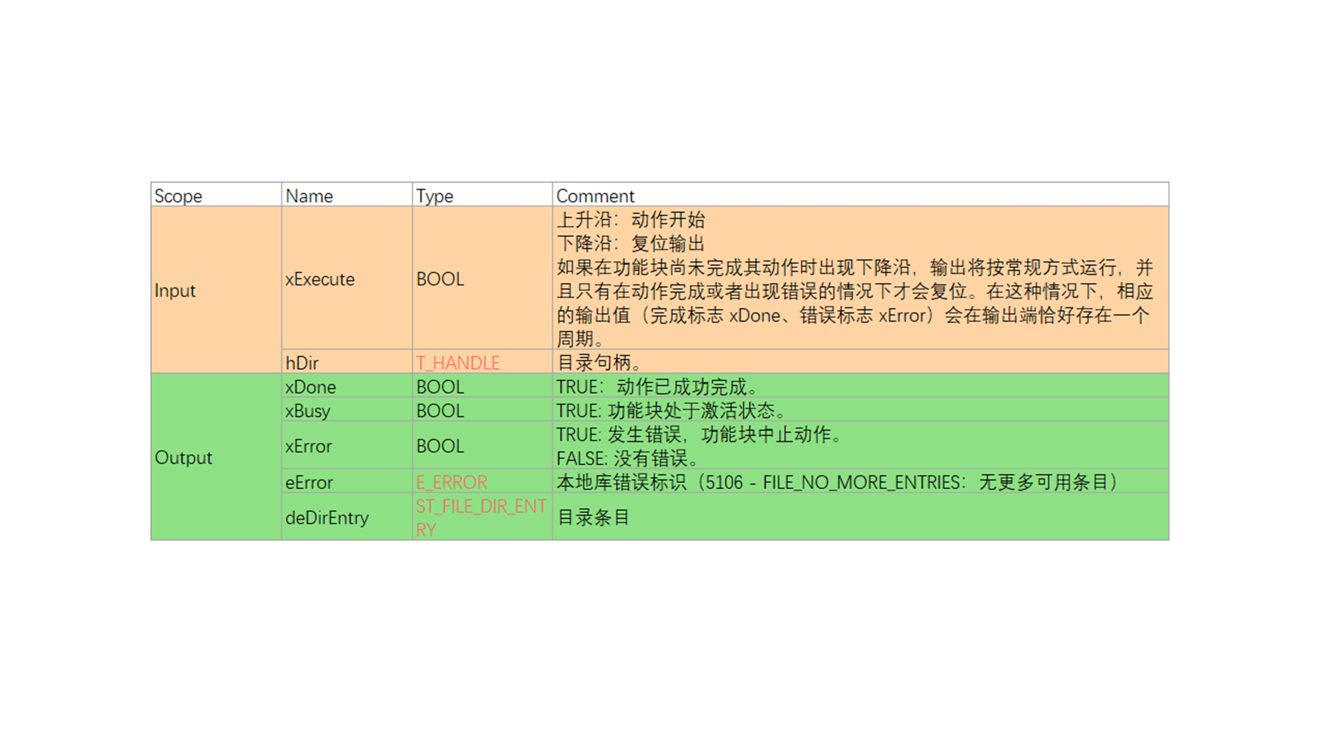Click the xError name cell
This screenshot has height=742, width=1320.
click(x=309, y=446)
